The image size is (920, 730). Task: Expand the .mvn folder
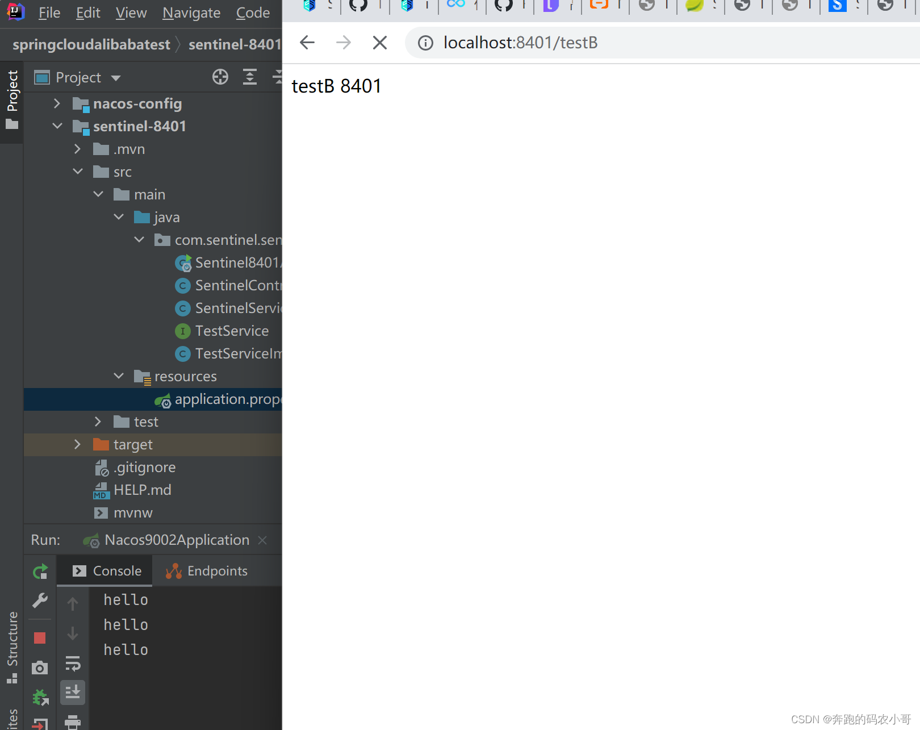coord(77,149)
